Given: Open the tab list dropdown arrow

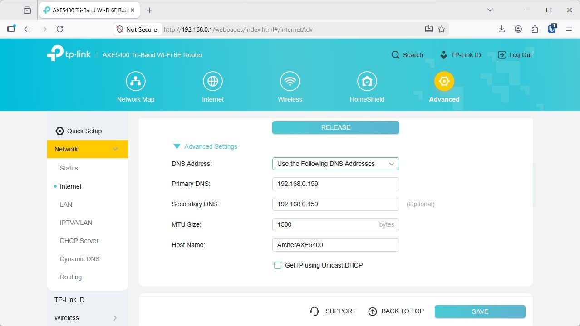Looking at the screenshot, I should (490, 10).
